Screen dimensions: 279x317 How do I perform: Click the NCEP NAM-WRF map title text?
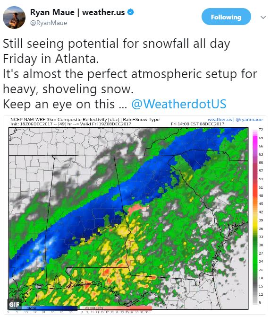tap(85, 119)
